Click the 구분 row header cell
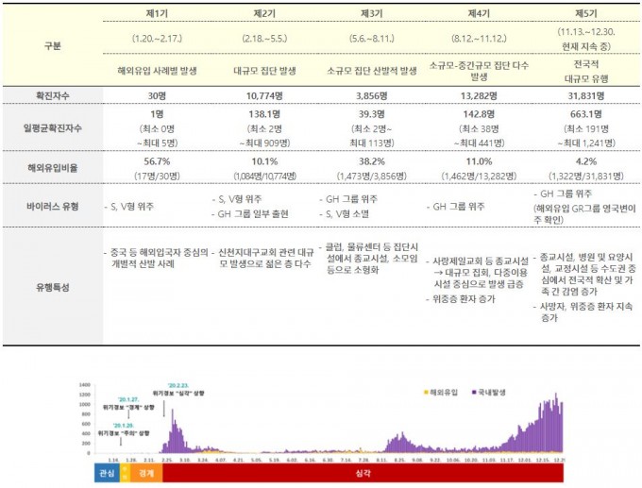 point(51,44)
